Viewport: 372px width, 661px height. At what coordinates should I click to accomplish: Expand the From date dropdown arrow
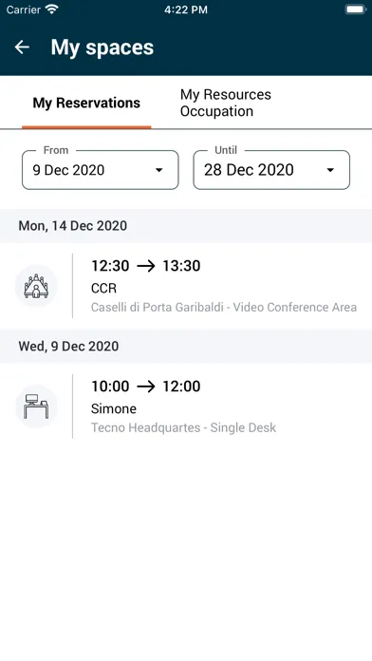[x=158, y=170]
